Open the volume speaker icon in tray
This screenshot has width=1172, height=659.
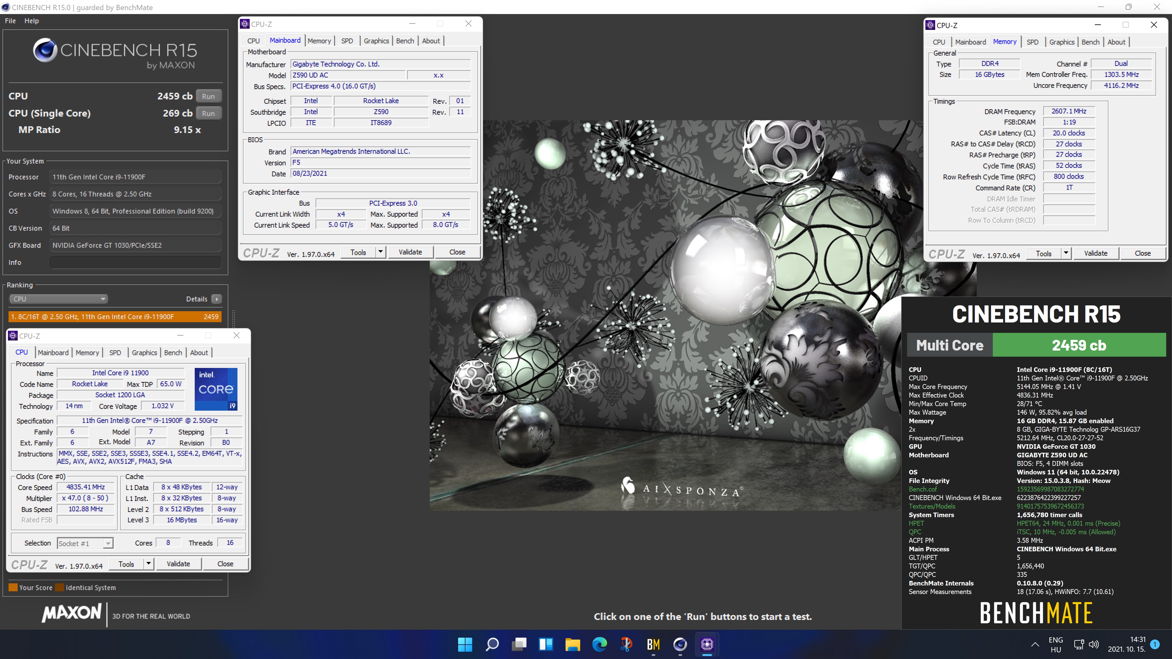(1094, 644)
